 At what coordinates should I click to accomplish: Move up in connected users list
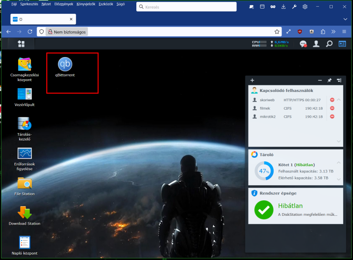coord(339,100)
